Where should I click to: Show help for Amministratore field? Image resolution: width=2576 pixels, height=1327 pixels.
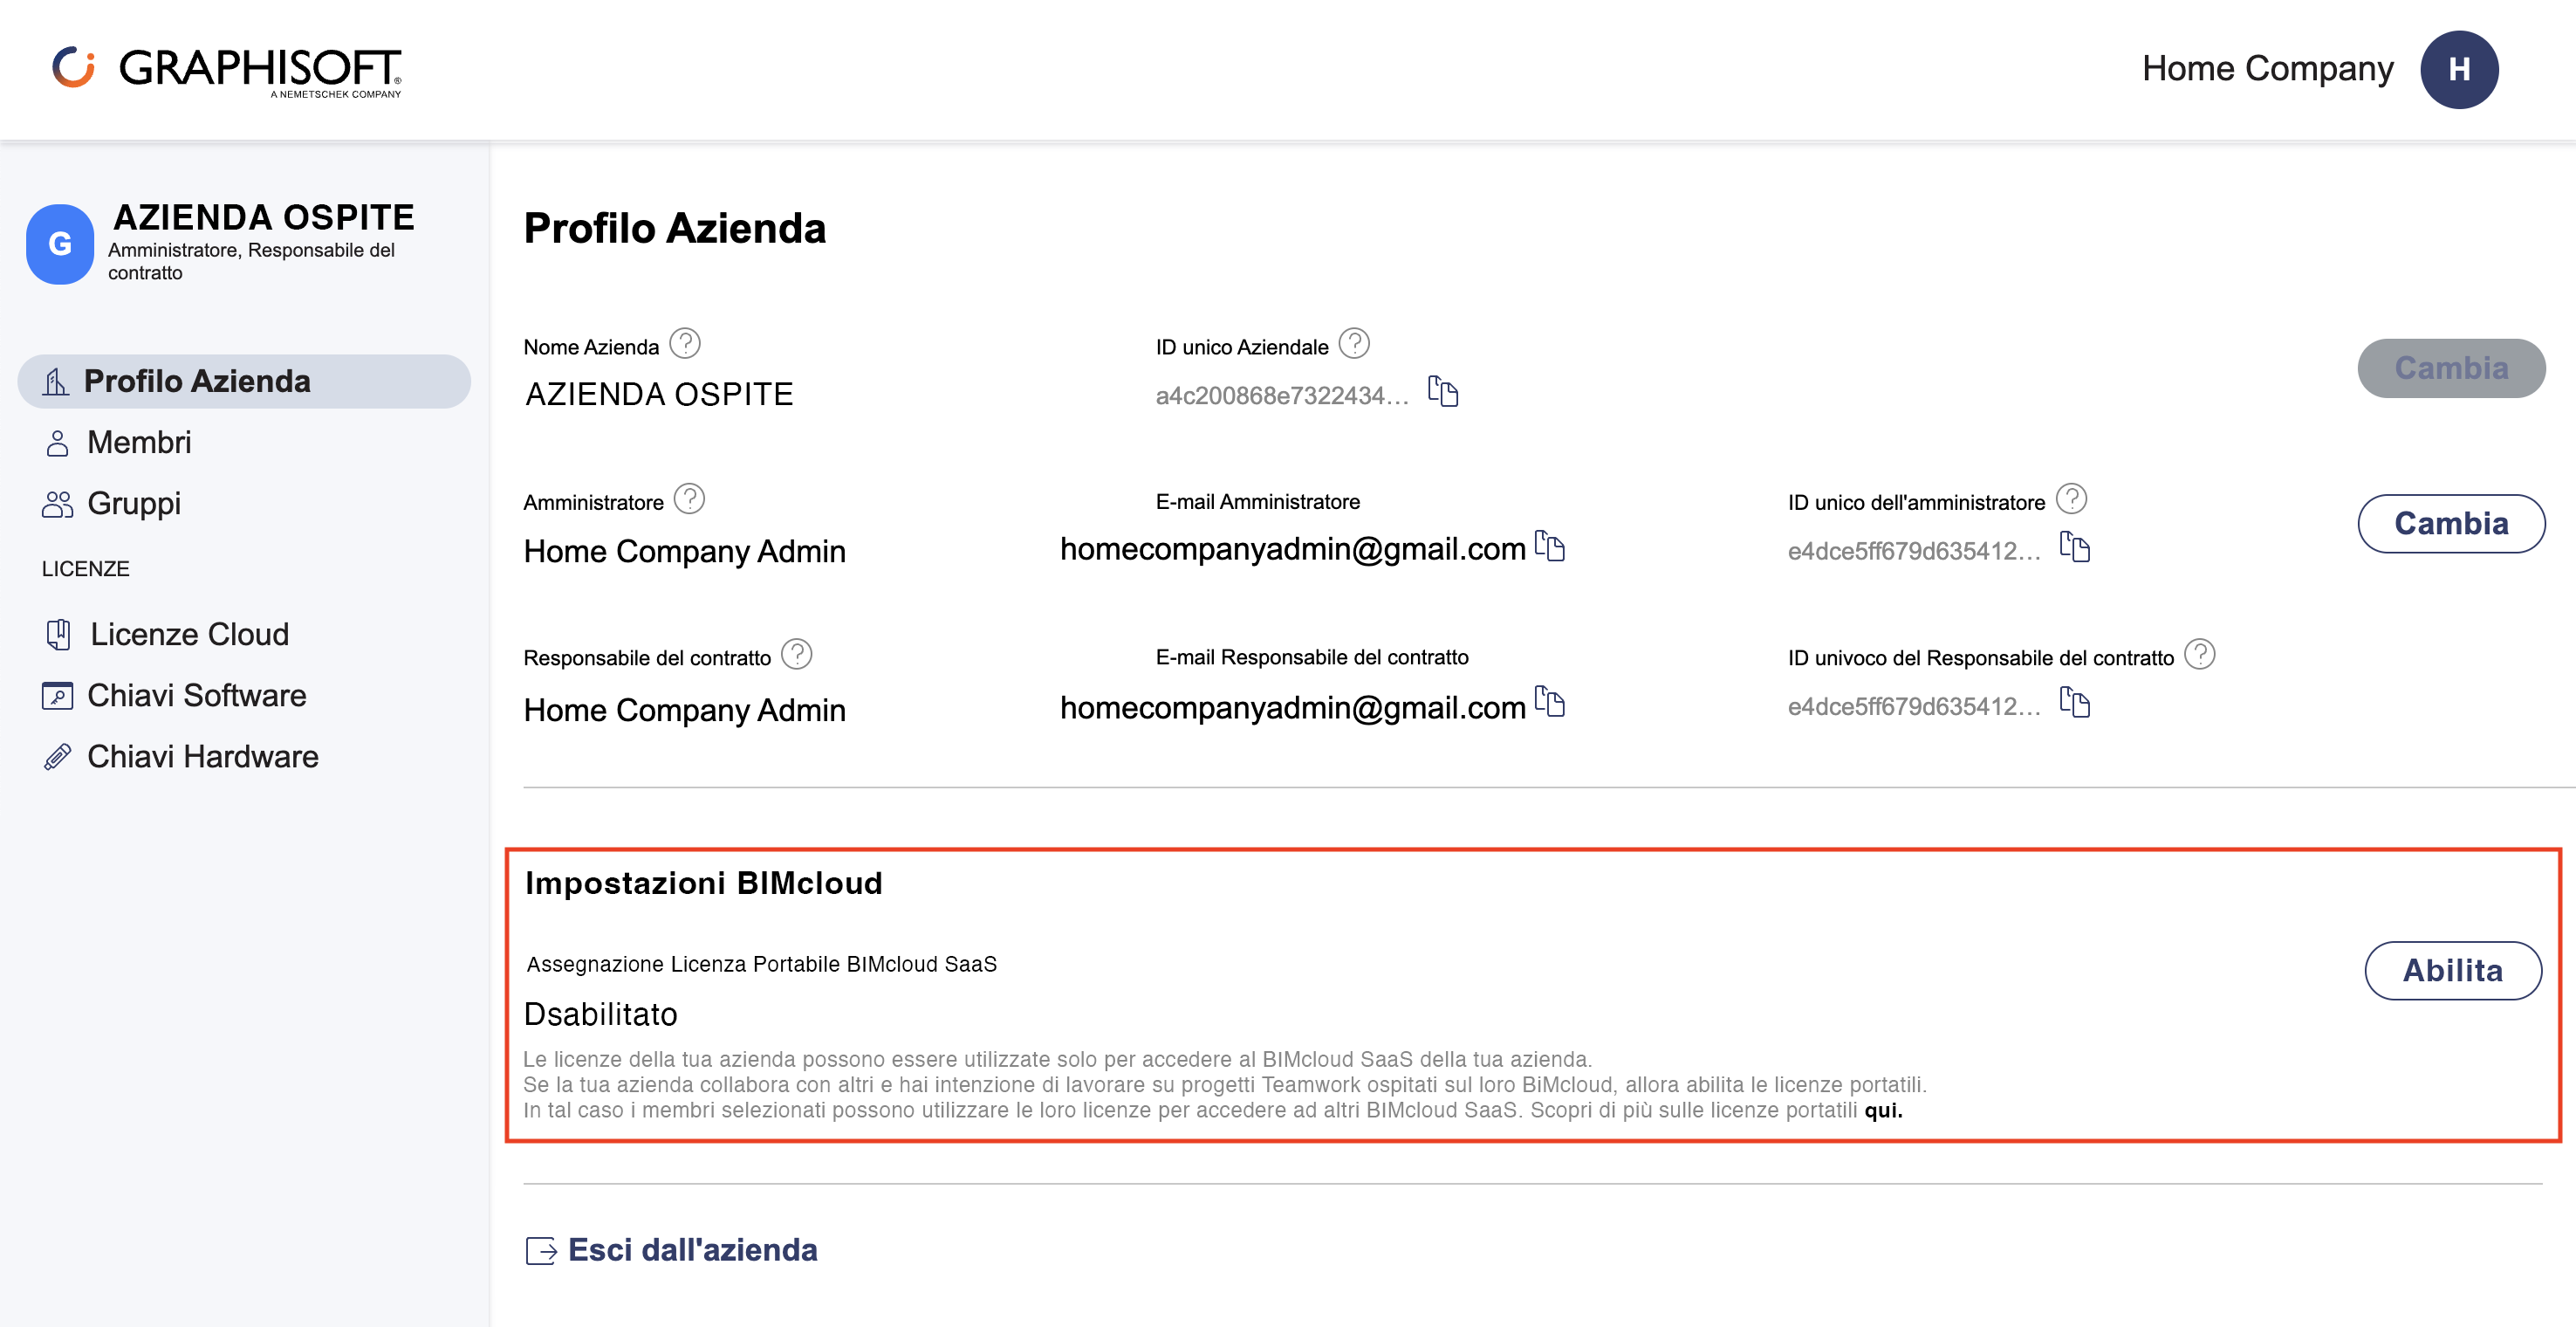[689, 499]
